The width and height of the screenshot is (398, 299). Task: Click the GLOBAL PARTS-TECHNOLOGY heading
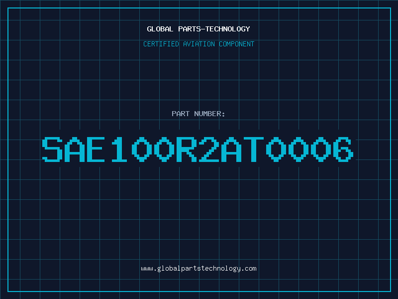pyautogui.click(x=199, y=29)
